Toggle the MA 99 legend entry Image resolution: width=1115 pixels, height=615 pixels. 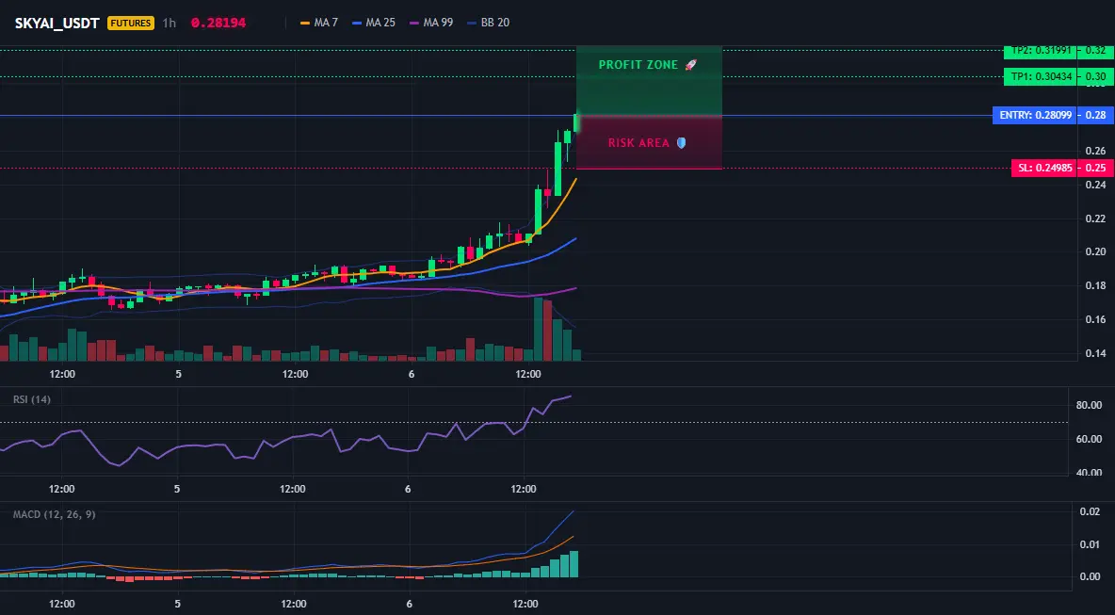(431, 23)
